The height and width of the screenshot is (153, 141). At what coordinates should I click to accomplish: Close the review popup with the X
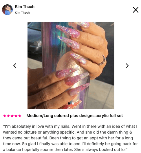point(135,10)
